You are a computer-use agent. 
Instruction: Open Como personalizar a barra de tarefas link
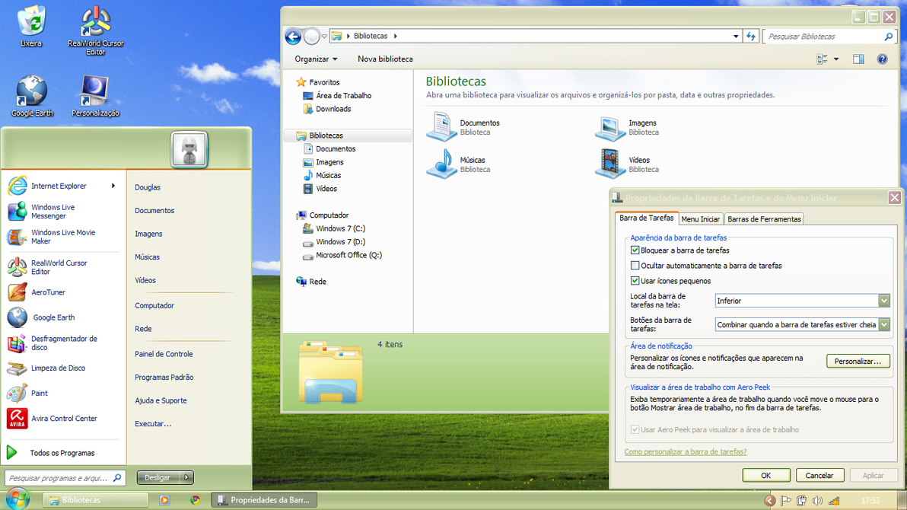coord(685,452)
